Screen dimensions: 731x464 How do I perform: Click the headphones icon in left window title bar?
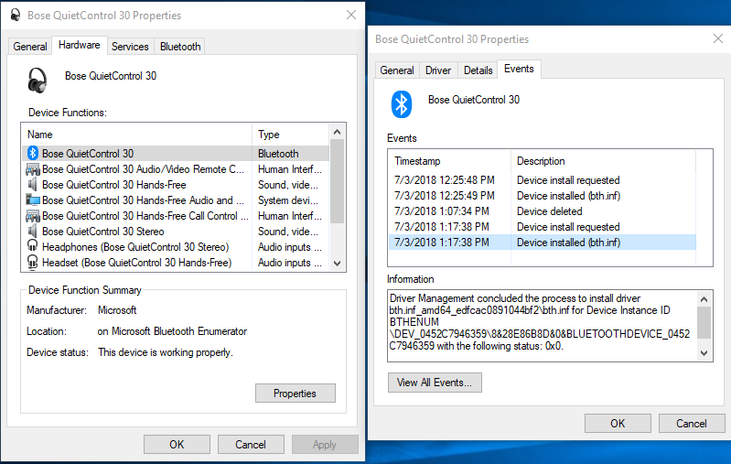click(x=16, y=15)
